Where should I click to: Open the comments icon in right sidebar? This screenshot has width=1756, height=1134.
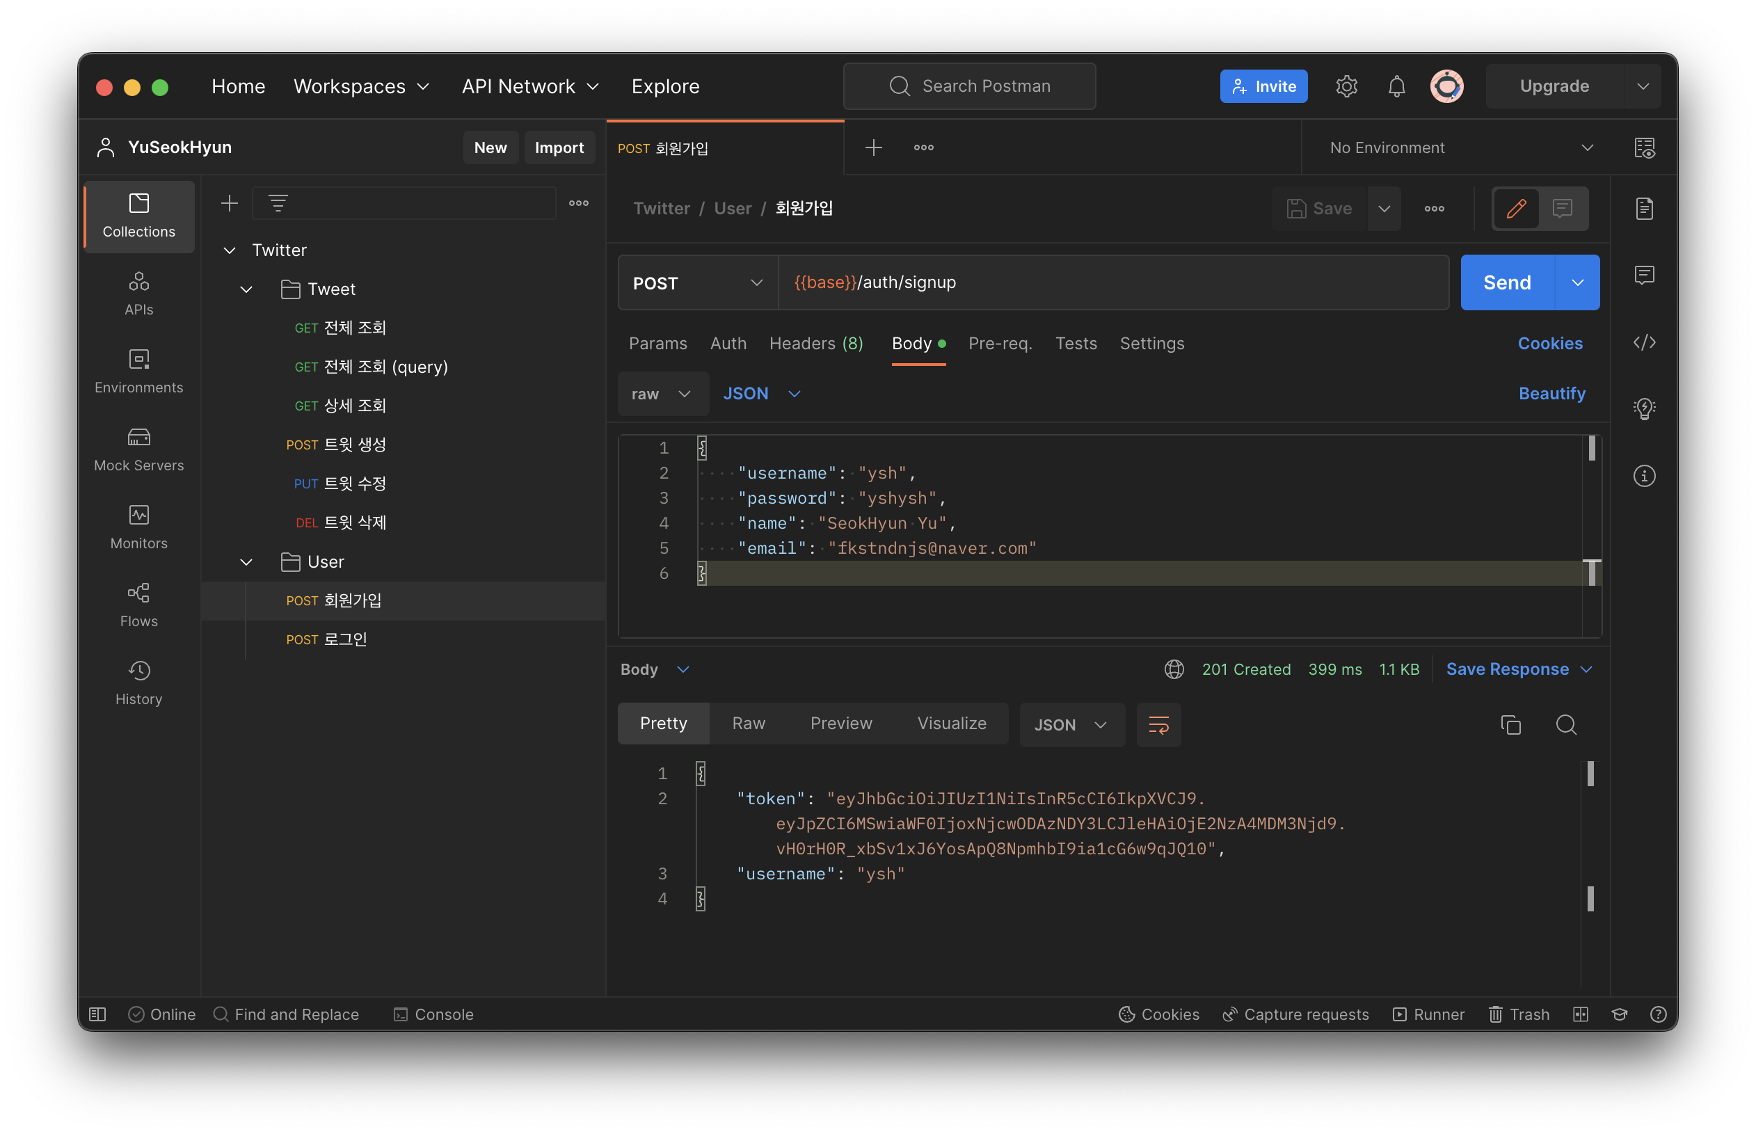click(x=1644, y=275)
